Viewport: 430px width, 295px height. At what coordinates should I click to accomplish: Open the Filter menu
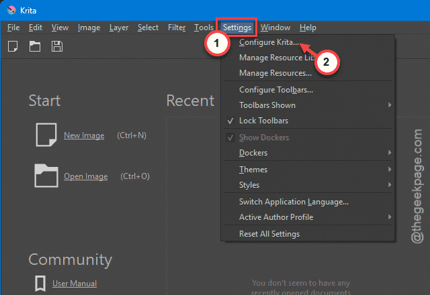tap(177, 27)
